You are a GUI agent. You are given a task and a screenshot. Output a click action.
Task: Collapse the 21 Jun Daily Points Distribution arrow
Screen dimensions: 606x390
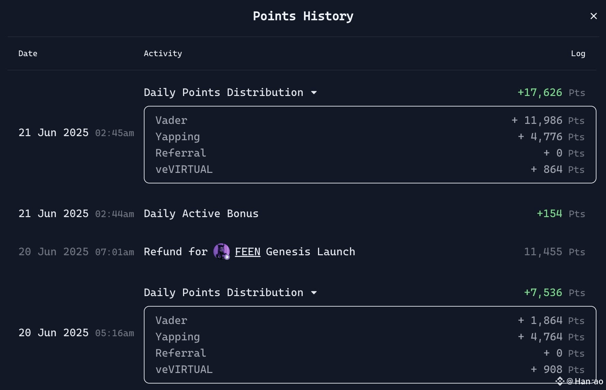pyautogui.click(x=314, y=93)
